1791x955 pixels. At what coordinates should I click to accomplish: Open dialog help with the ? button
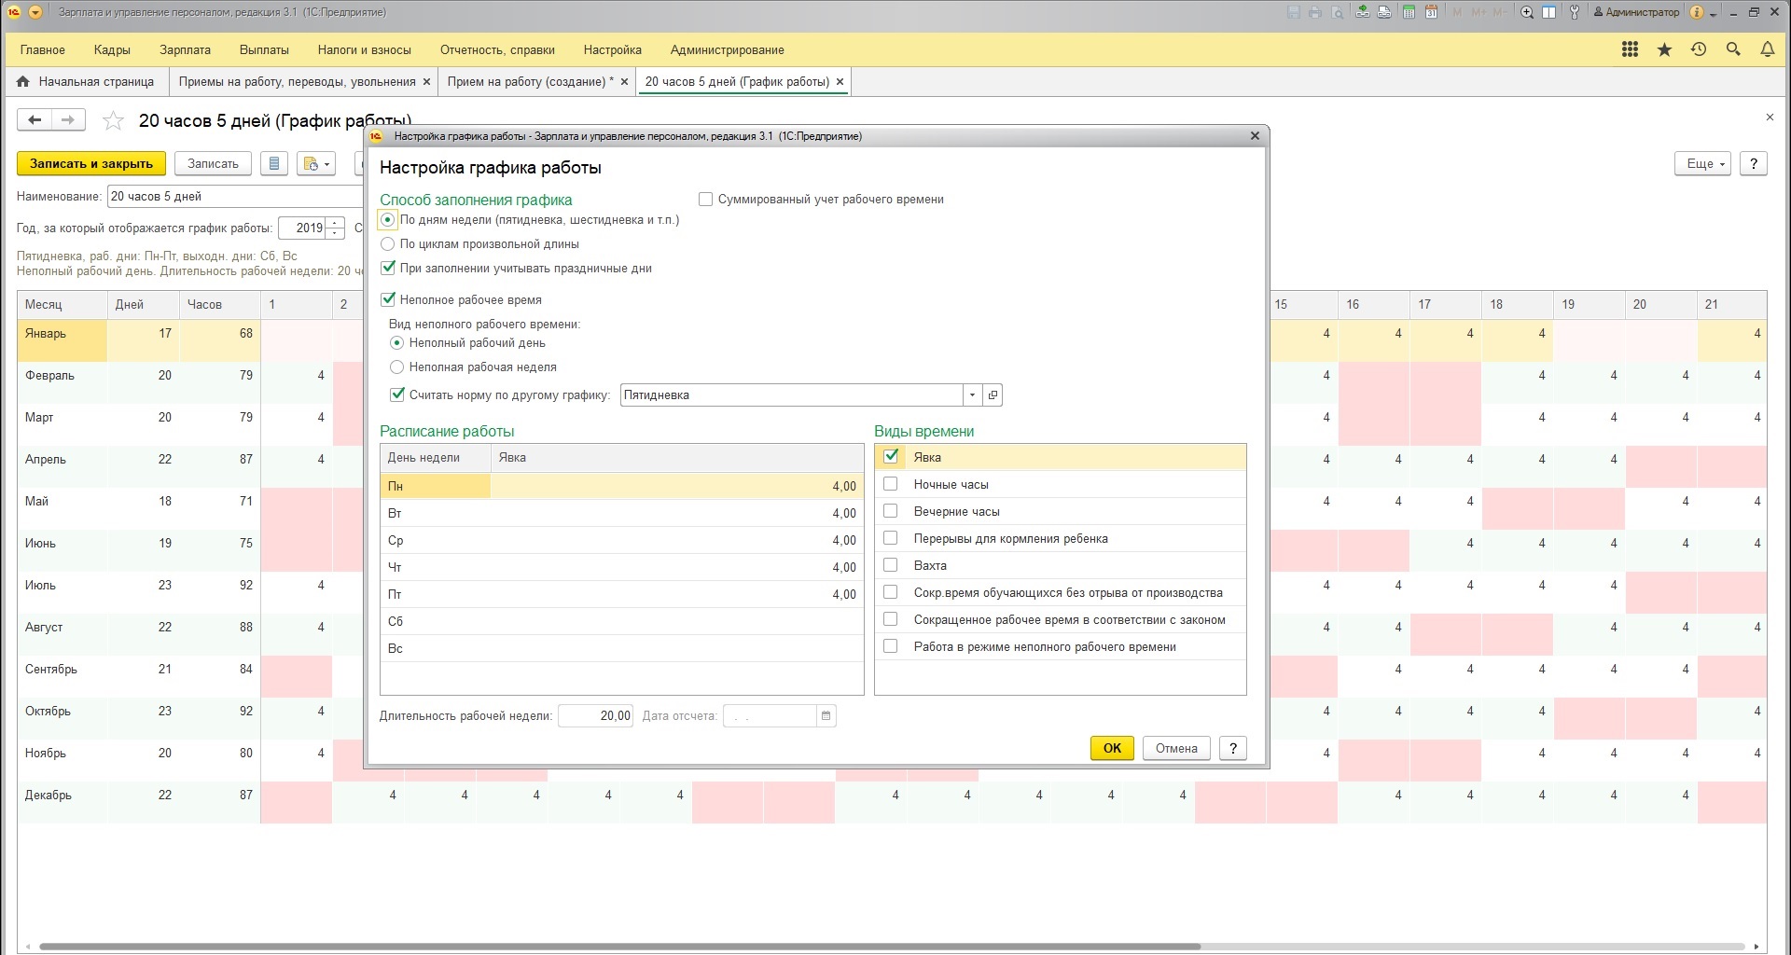1232,748
